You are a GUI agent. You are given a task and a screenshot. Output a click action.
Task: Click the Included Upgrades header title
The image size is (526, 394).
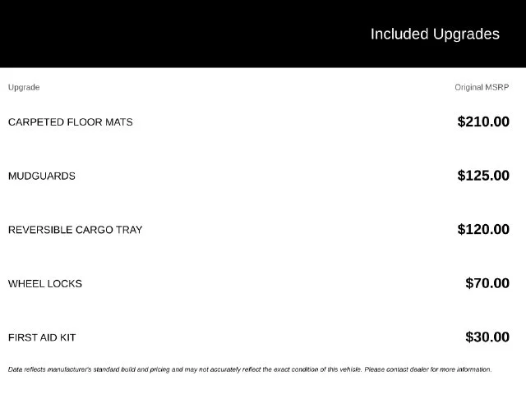tap(435, 34)
